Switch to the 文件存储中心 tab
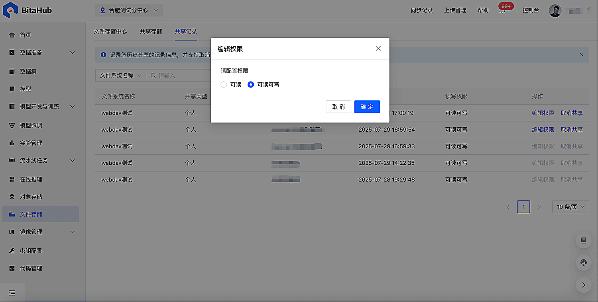598x302 pixels. (110, 31)
